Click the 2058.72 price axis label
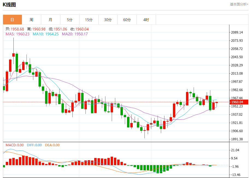The height and width of the screenshot is (178, 251). [237, 49]
